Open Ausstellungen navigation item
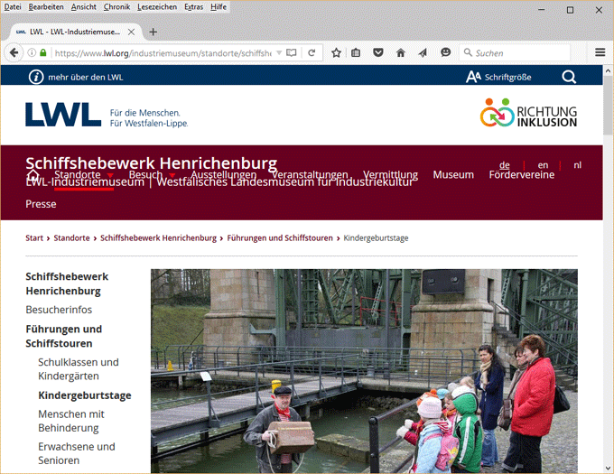 [x=224, y=174]
